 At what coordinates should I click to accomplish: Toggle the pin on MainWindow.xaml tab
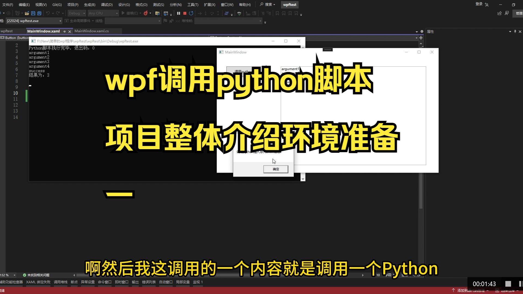click(x=65, y=31)
